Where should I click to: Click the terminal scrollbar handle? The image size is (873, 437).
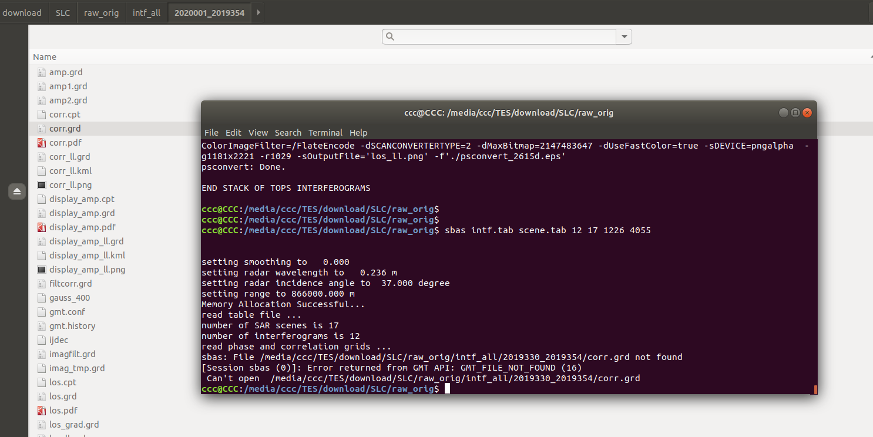[x=815, y=389]
